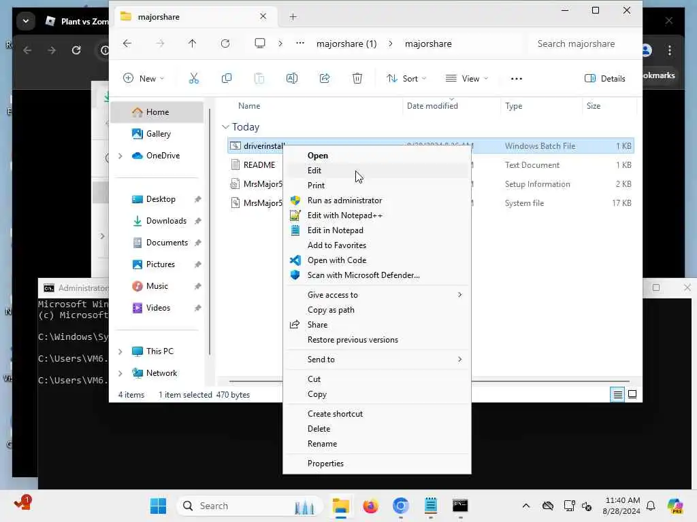Click the horizontal scrollbar in file list
The width and height of the screenshot is (697, 522).
click(429, 381)
